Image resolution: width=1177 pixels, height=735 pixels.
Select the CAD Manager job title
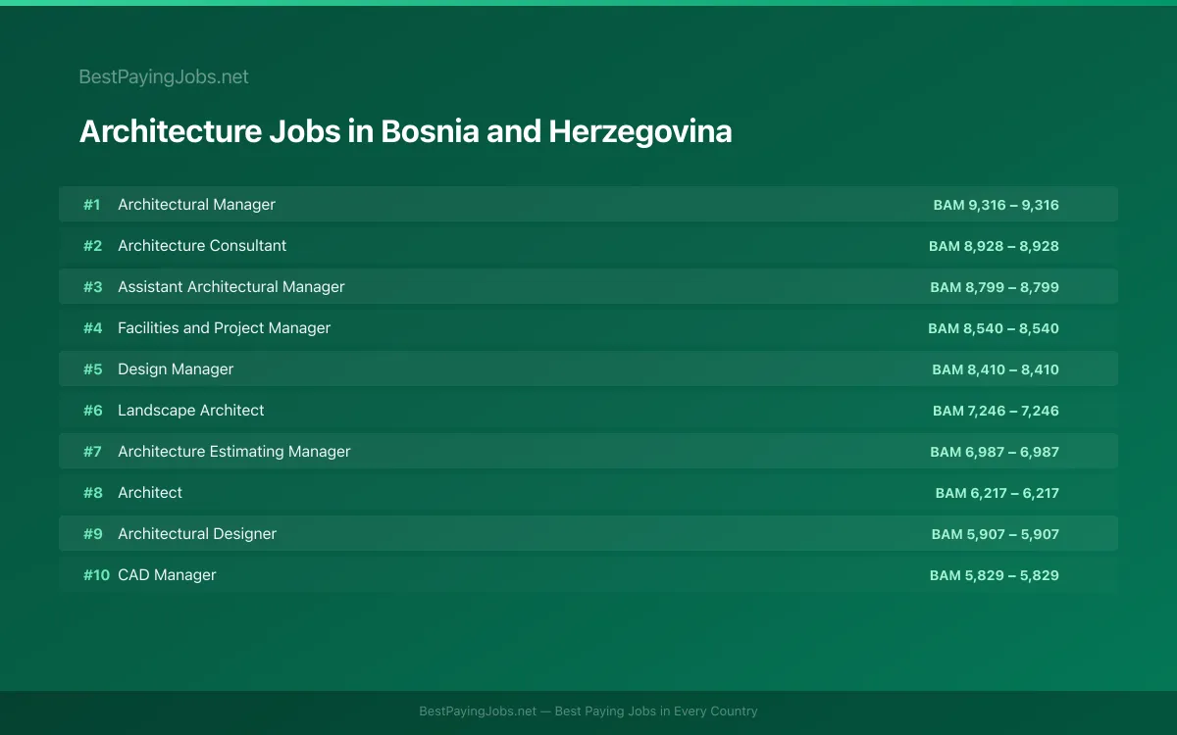coord(167,575)
